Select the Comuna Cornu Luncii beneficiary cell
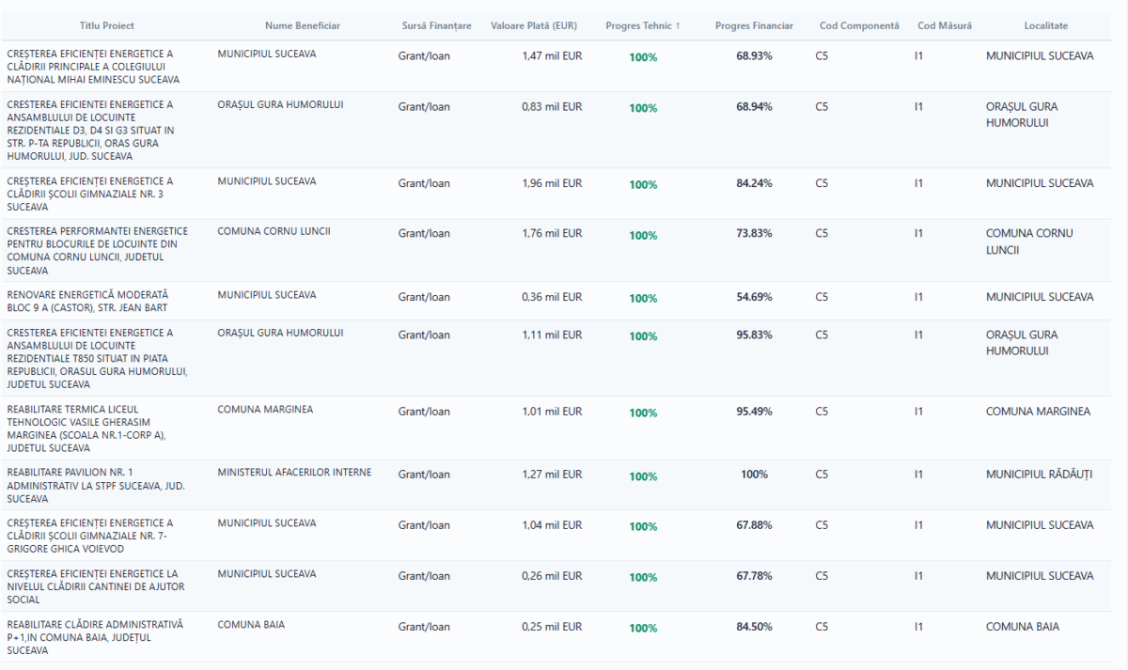1128x670 pixels. tap(274, 232)
